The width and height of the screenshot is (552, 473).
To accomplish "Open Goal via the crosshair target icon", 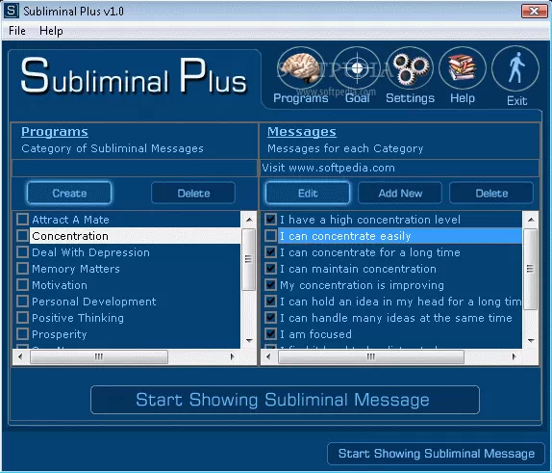I will pos(357,69).
